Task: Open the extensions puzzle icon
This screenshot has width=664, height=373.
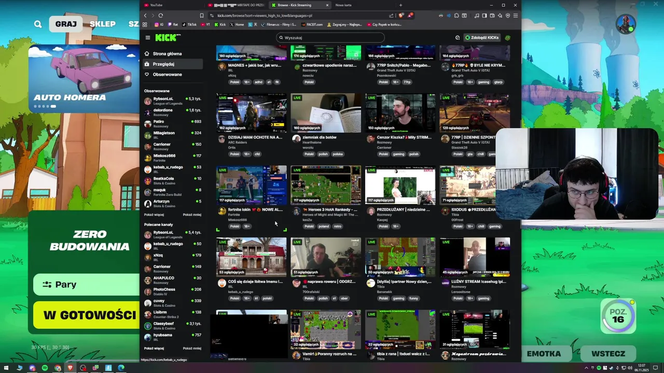Action: (457, 16)
